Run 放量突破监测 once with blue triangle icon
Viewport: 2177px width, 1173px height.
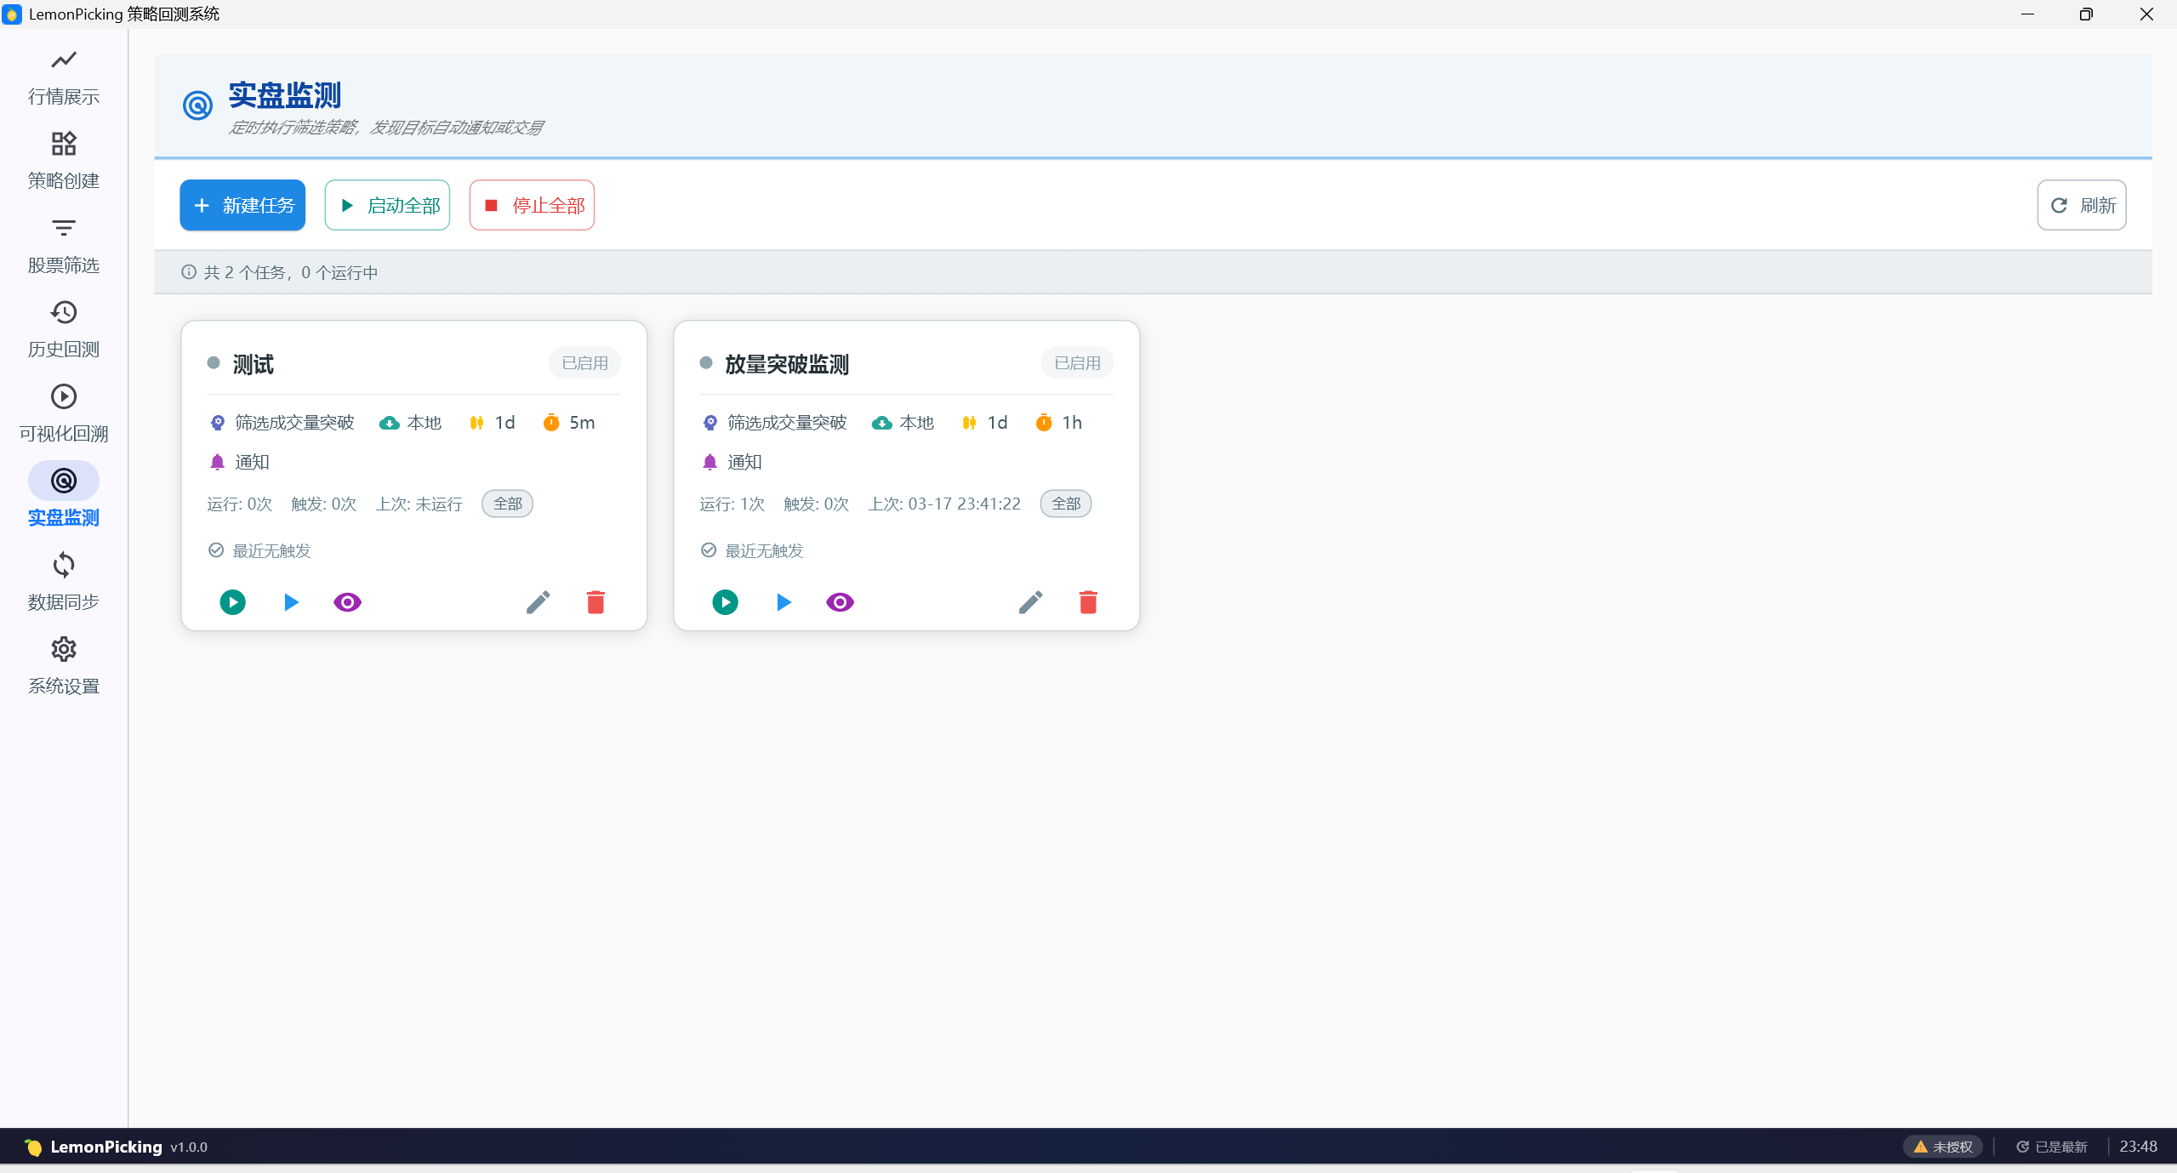pyautogui.click(x=784, y=602)
